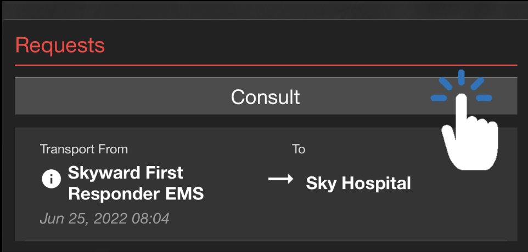Select the Requests heading
Viewport: 528px width, 252px height.
click(60, 45)
